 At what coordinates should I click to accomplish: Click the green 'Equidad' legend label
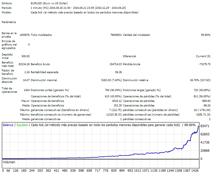point(22,125)
